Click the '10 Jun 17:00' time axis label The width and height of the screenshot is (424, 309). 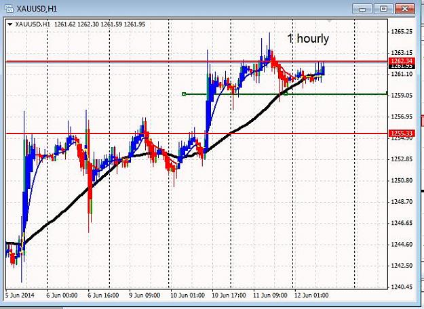click(x=229, y=295)
